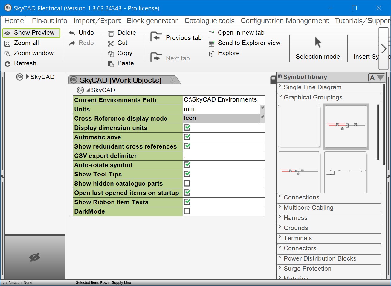Image resolution: width=391 pixels, height=286 pixels.
Task: Click the Delete trash icon
Action: pos(111,33)
